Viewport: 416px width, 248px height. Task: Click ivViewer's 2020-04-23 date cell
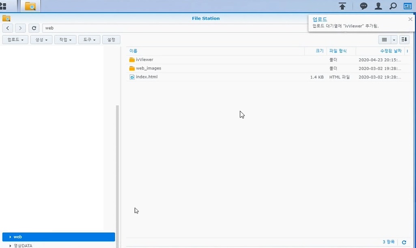point(380,60)
